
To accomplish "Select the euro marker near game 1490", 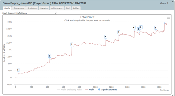I will pyautogui.click(x=134, y=28).
